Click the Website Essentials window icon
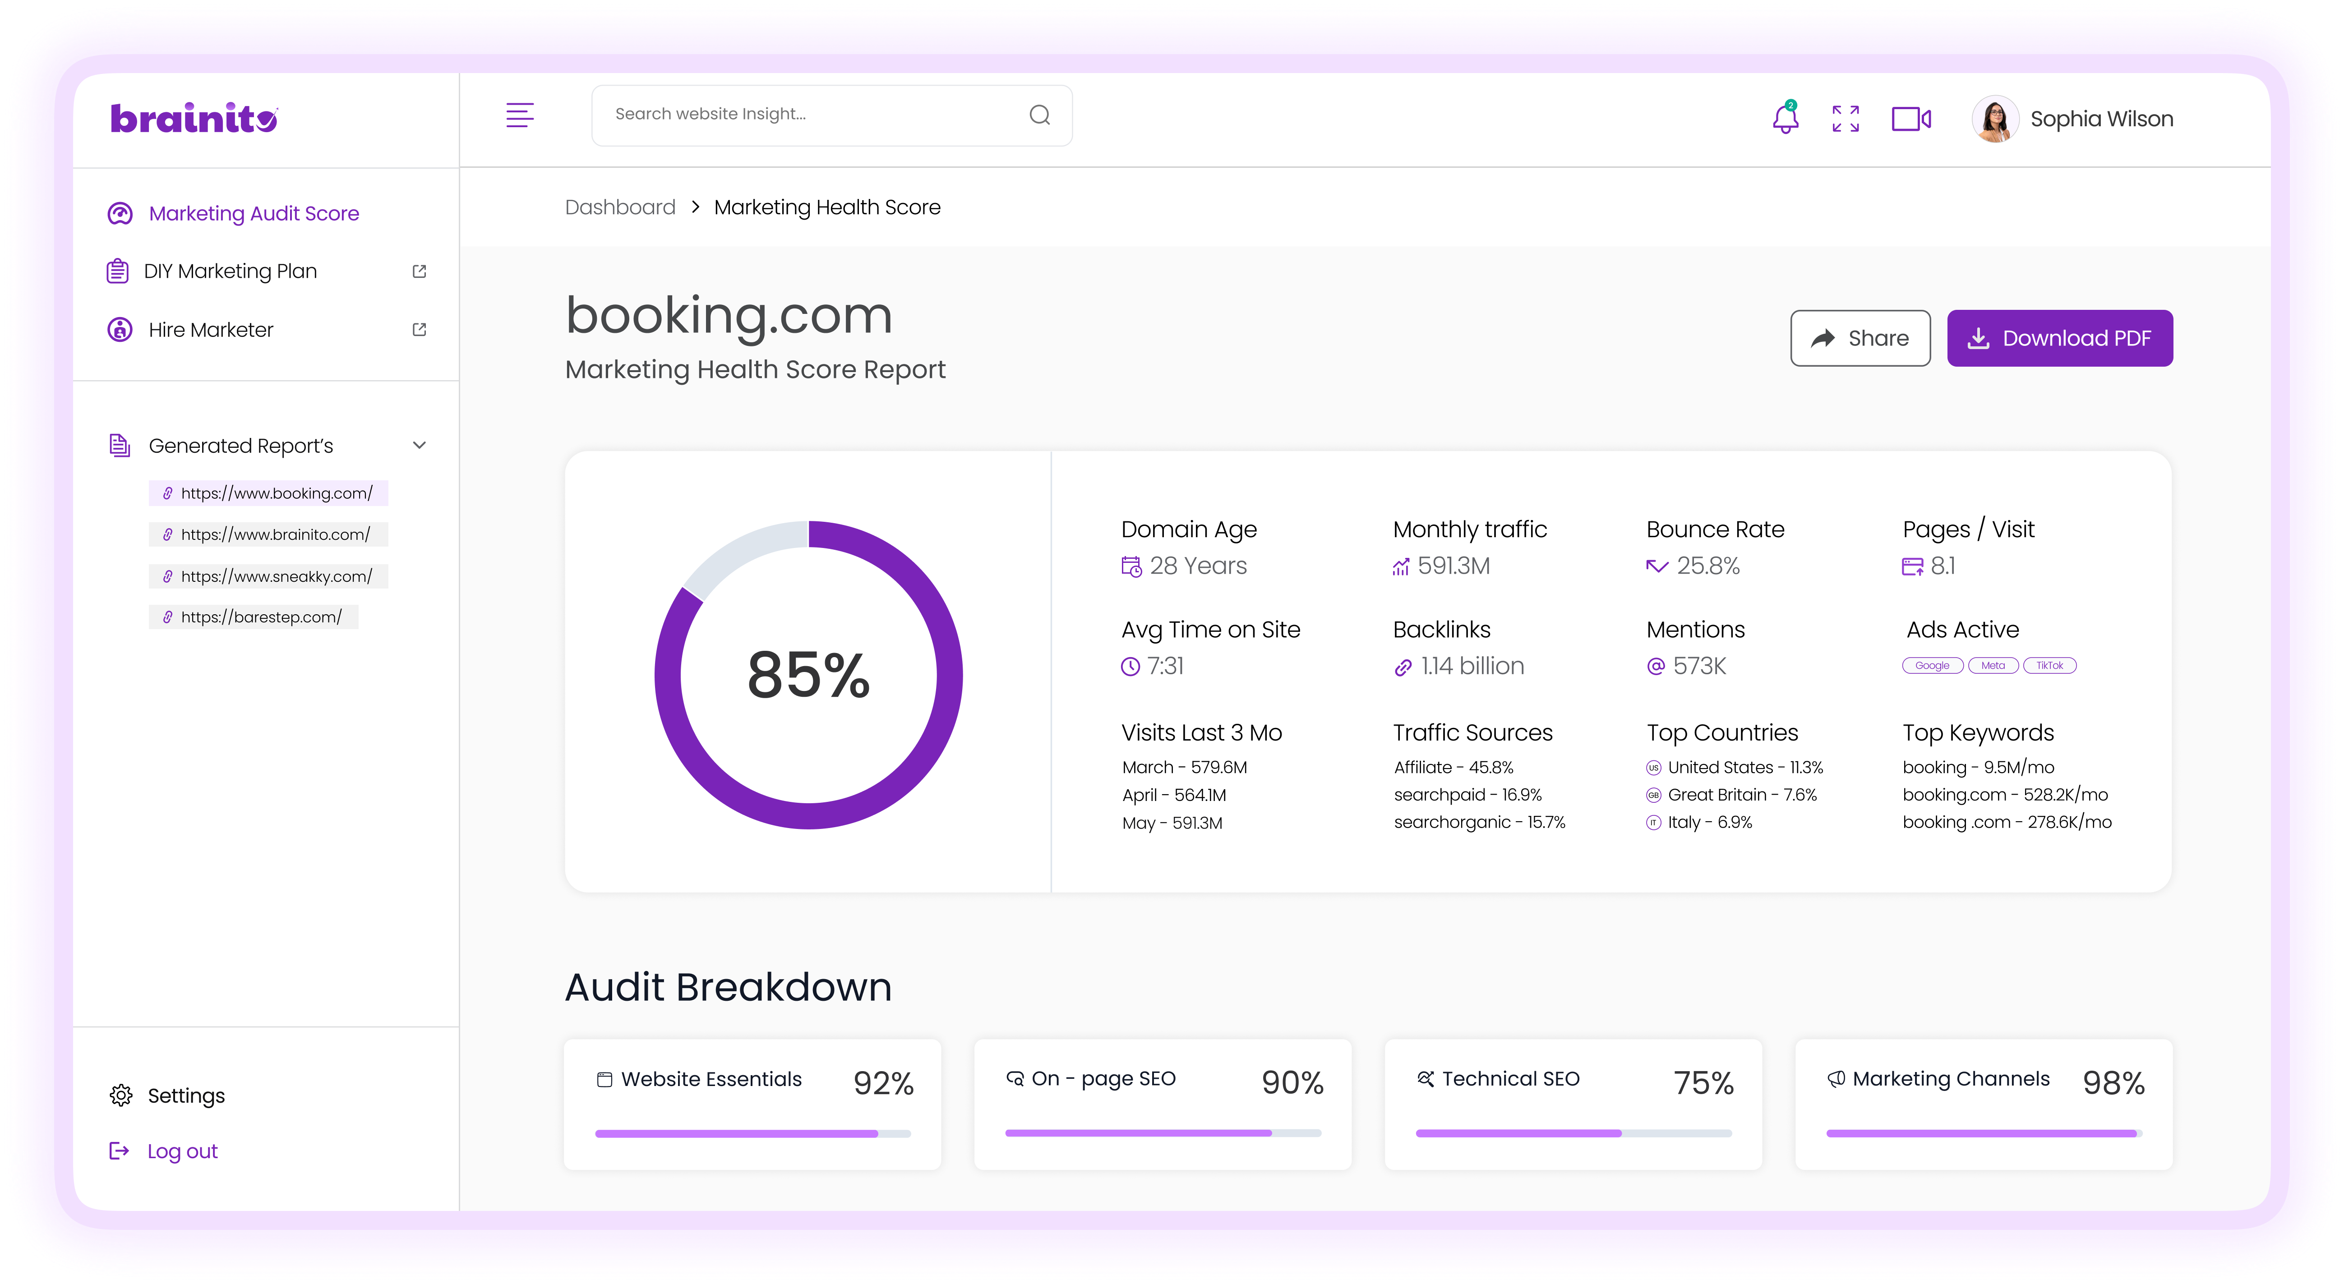 (x=604, y=1079)
